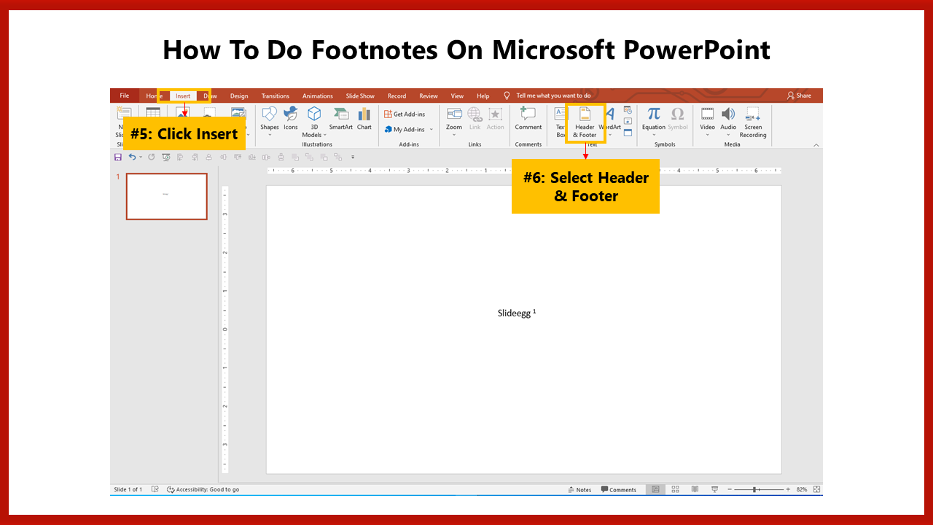Switch to the Transitions tab

276,96
